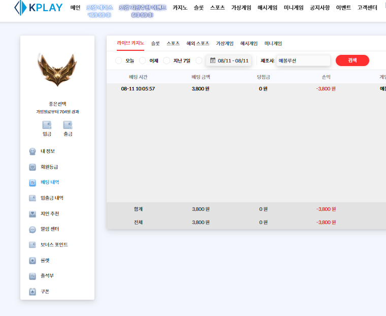Open 가상게임 in top navigation bar
This screenshot has height=316, width=386.
pos(241,8)
